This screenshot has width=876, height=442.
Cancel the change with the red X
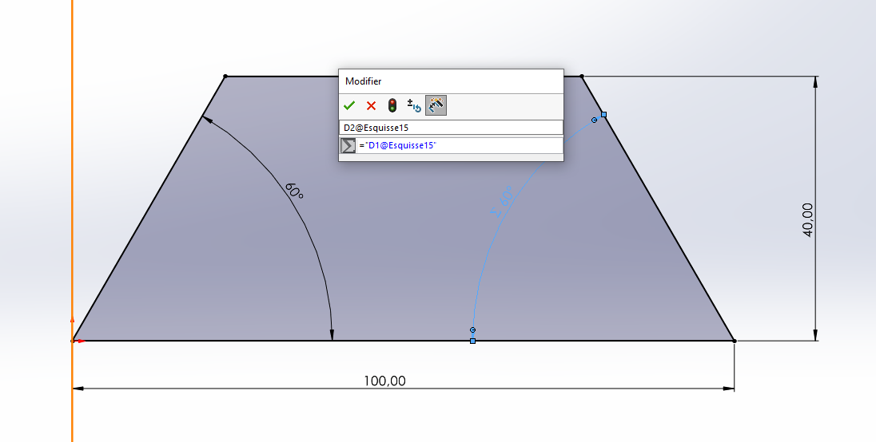371,105
